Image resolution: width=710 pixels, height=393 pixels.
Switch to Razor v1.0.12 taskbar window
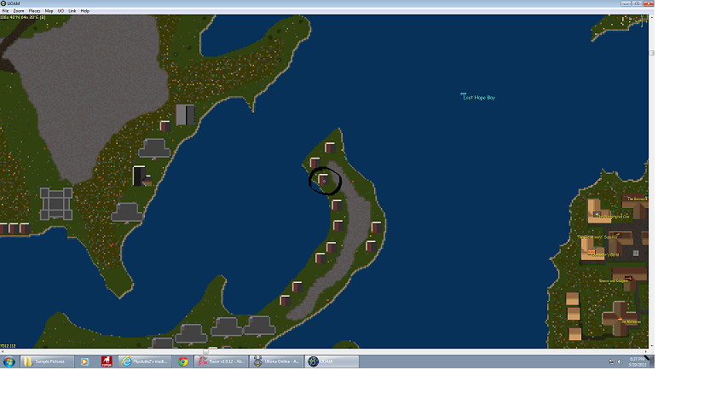click(x=222, y=361)
